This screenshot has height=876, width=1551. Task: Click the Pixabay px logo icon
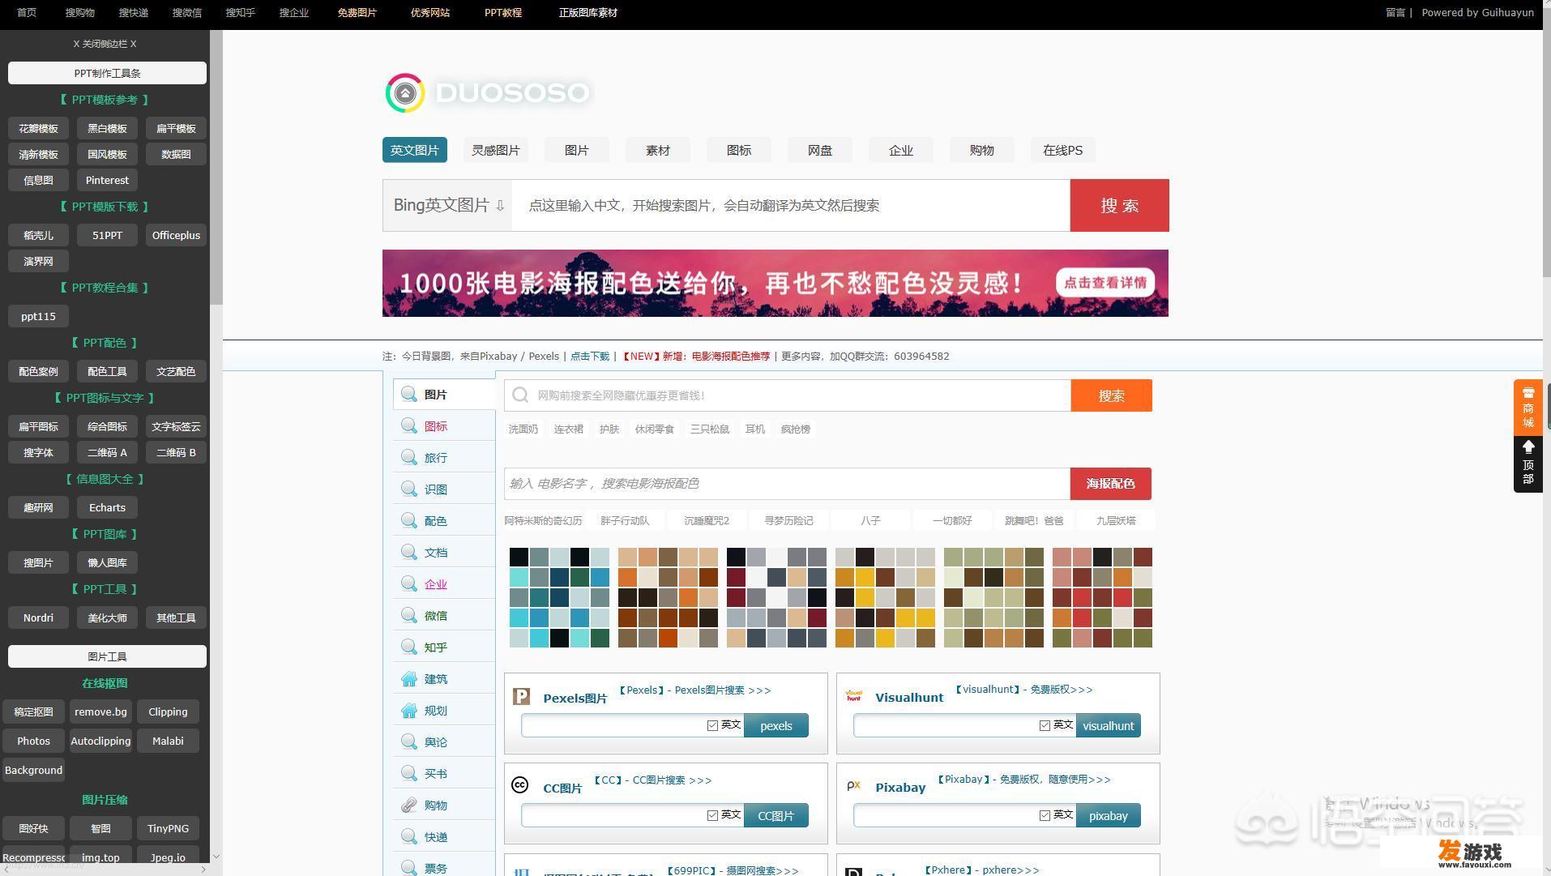853,785
